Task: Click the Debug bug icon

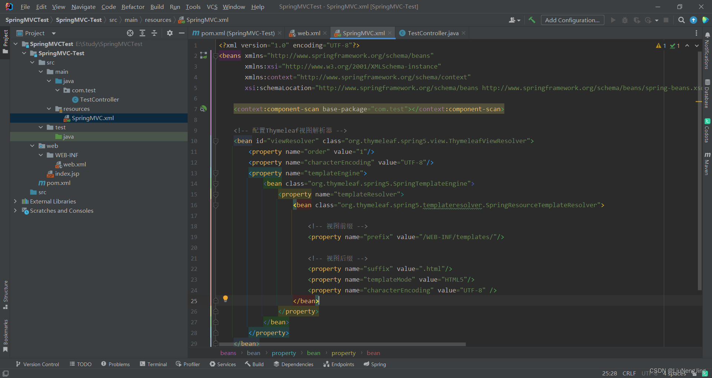Action: 625,20
